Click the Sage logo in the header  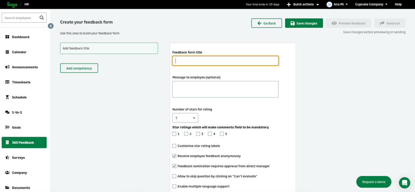point(12,4)
